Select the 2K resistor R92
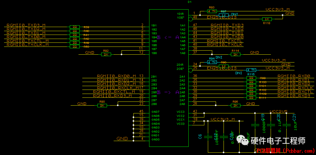The height and width of the screenshot is (155, 316). pyautogui.click(x=106, y=54)
